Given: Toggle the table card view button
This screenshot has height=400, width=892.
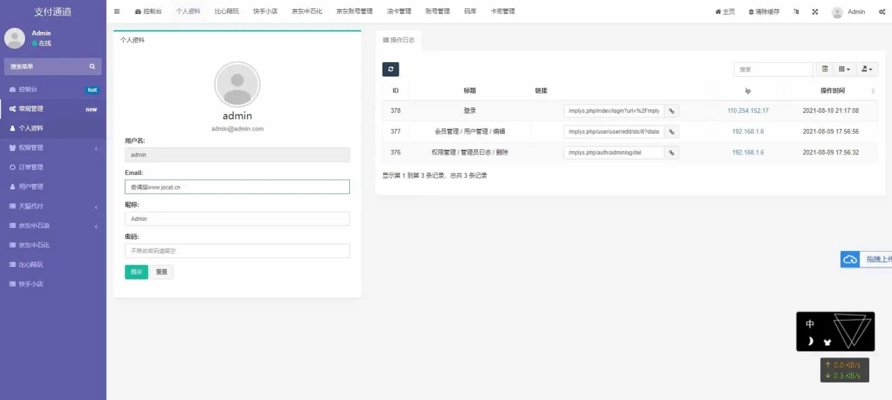Looking at the screenshot, I should click(x=825, y=69).
